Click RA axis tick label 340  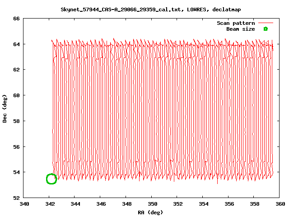pos(24,204)
